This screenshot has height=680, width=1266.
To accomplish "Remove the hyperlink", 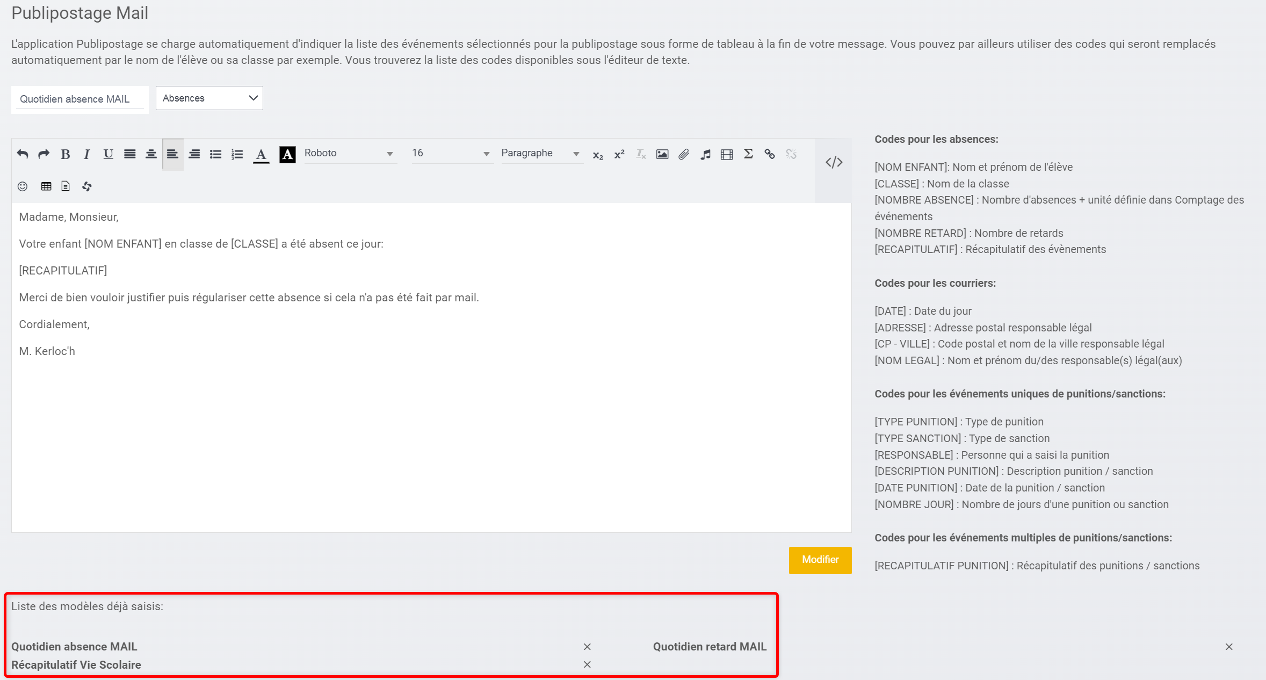I will (791, 154).
